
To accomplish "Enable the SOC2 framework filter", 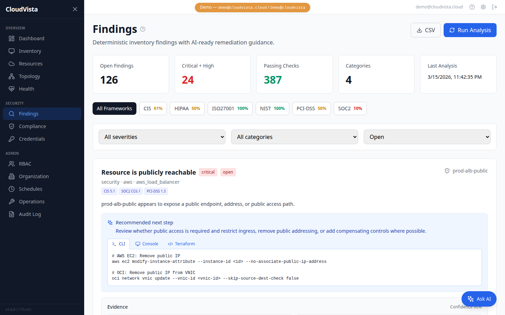I will pyautogui.click(x=350, y=108).
